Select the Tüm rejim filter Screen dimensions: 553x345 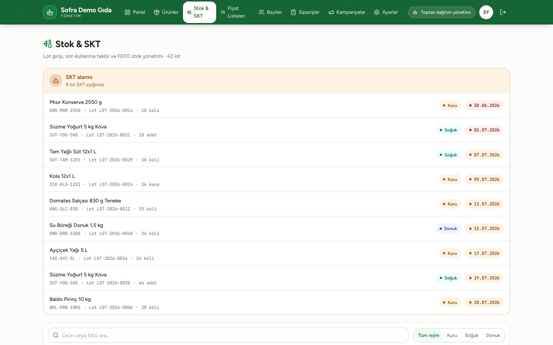pos(429,335)
